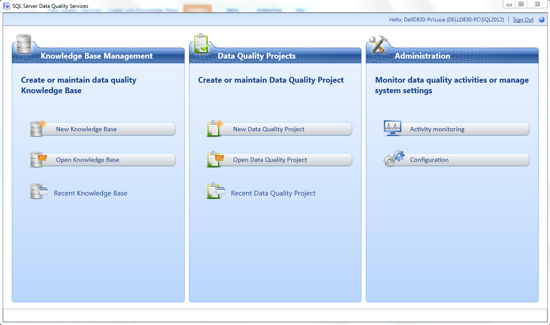This screenshot has width=550, height=325.
Task: Maximize the application window
Action: (521, 4)
